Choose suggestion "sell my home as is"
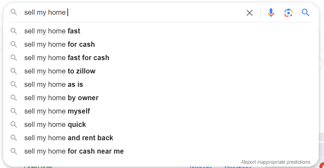324x168 pixels. [x=161, y=84]
